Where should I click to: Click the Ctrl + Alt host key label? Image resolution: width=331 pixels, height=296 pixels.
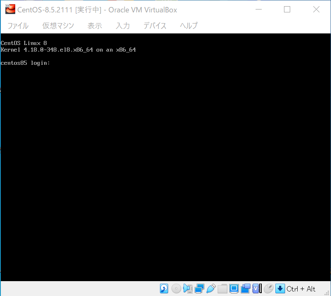pyautogui.click(x=301, y=289)
